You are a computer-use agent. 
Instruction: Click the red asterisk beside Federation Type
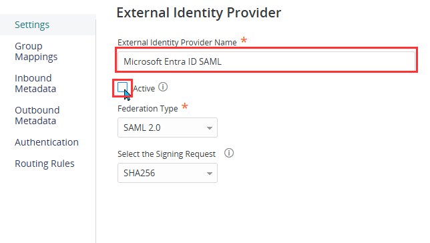click(x=185, y=106)
